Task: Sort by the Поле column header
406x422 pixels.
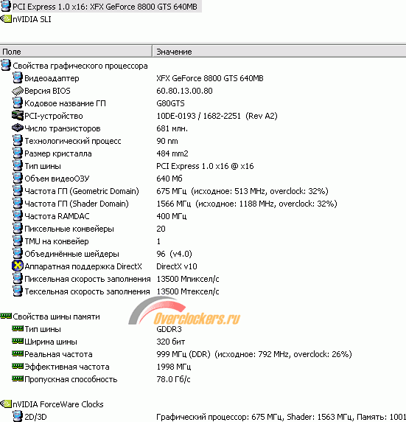Action: click(x=76, y=52)
